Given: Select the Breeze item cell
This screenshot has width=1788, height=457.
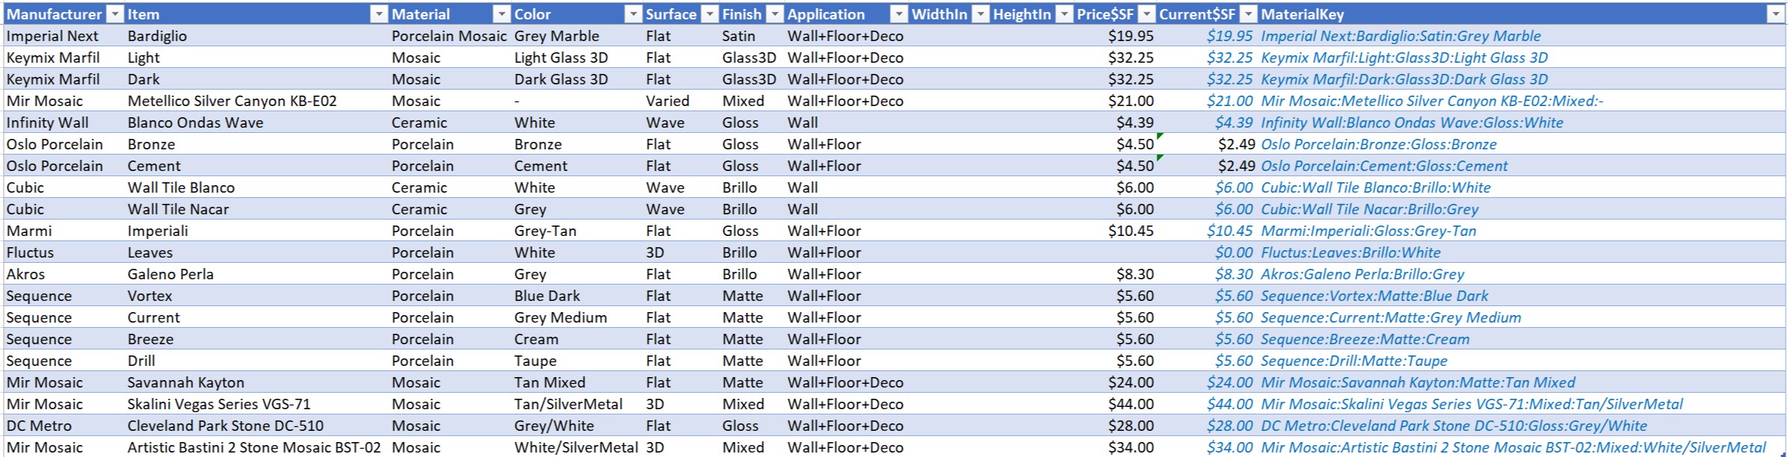Looking at the screenshot, I should pos(257,339).
